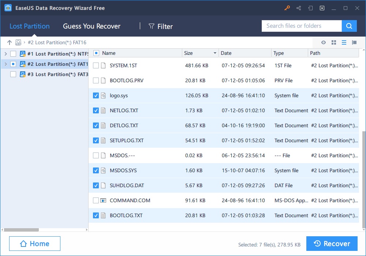Sort by the Type column header

(x=279, y=53)
